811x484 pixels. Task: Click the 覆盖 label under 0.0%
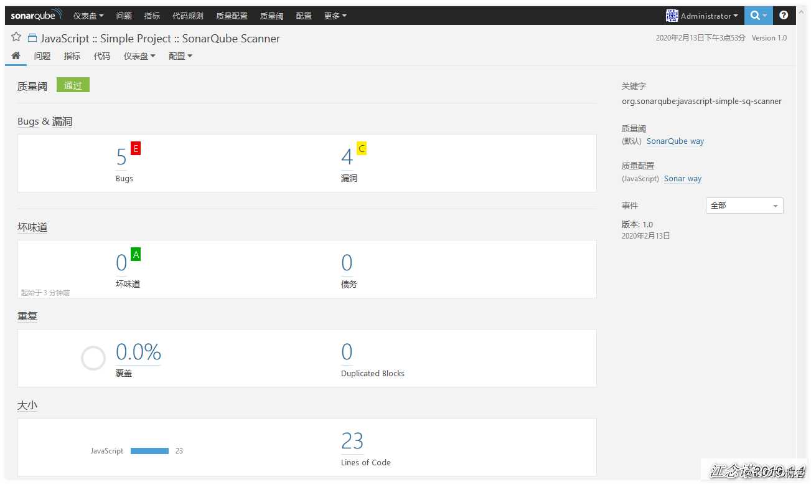[124, 373]
